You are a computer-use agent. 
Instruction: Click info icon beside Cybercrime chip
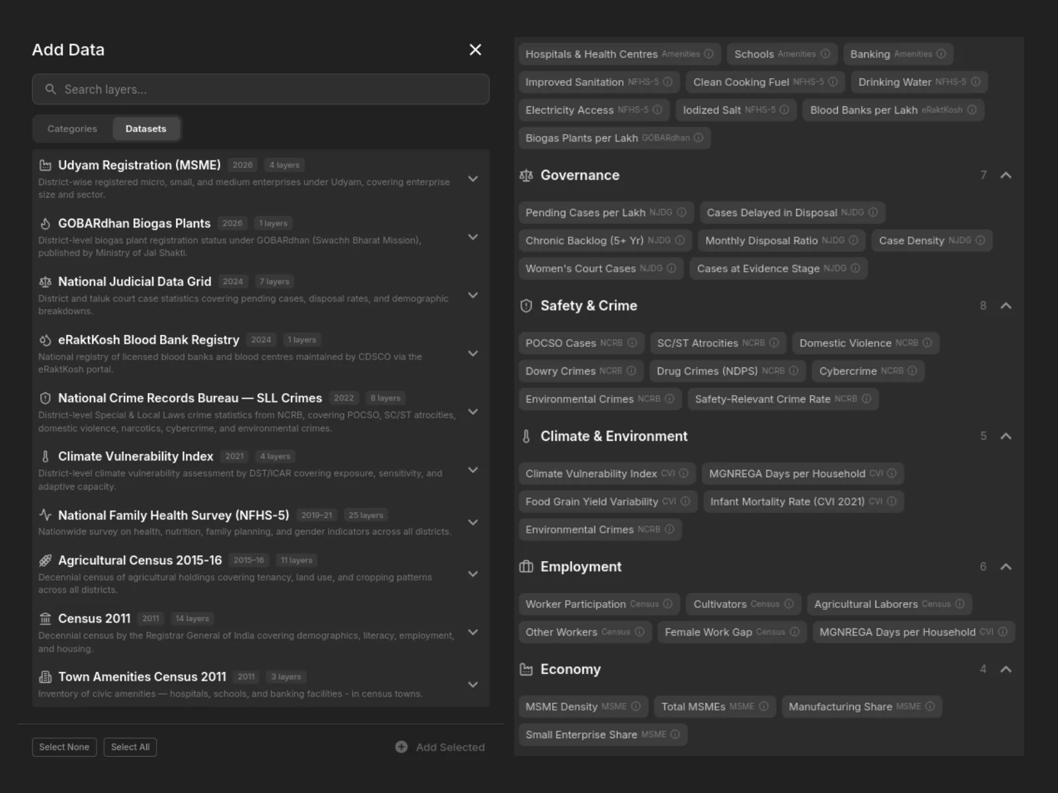[x=913, y=371]
